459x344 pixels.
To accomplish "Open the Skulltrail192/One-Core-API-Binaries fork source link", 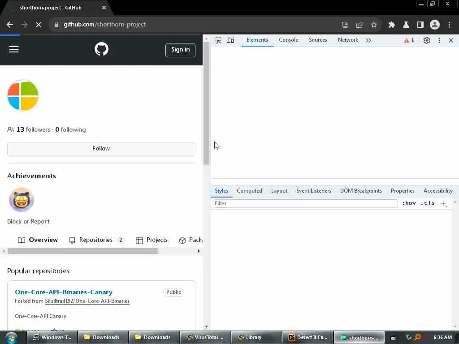I will [87, 301].
